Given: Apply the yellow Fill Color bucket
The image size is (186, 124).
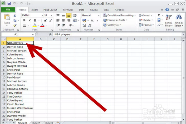Looking at the screenshot, I should click(35, 25).
